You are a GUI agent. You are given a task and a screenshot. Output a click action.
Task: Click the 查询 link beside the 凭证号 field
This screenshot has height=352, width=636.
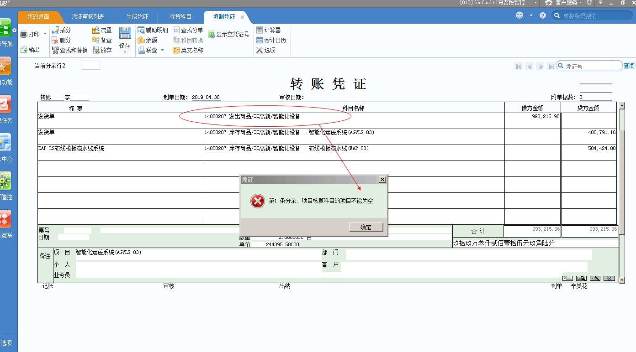click(629, 66)
